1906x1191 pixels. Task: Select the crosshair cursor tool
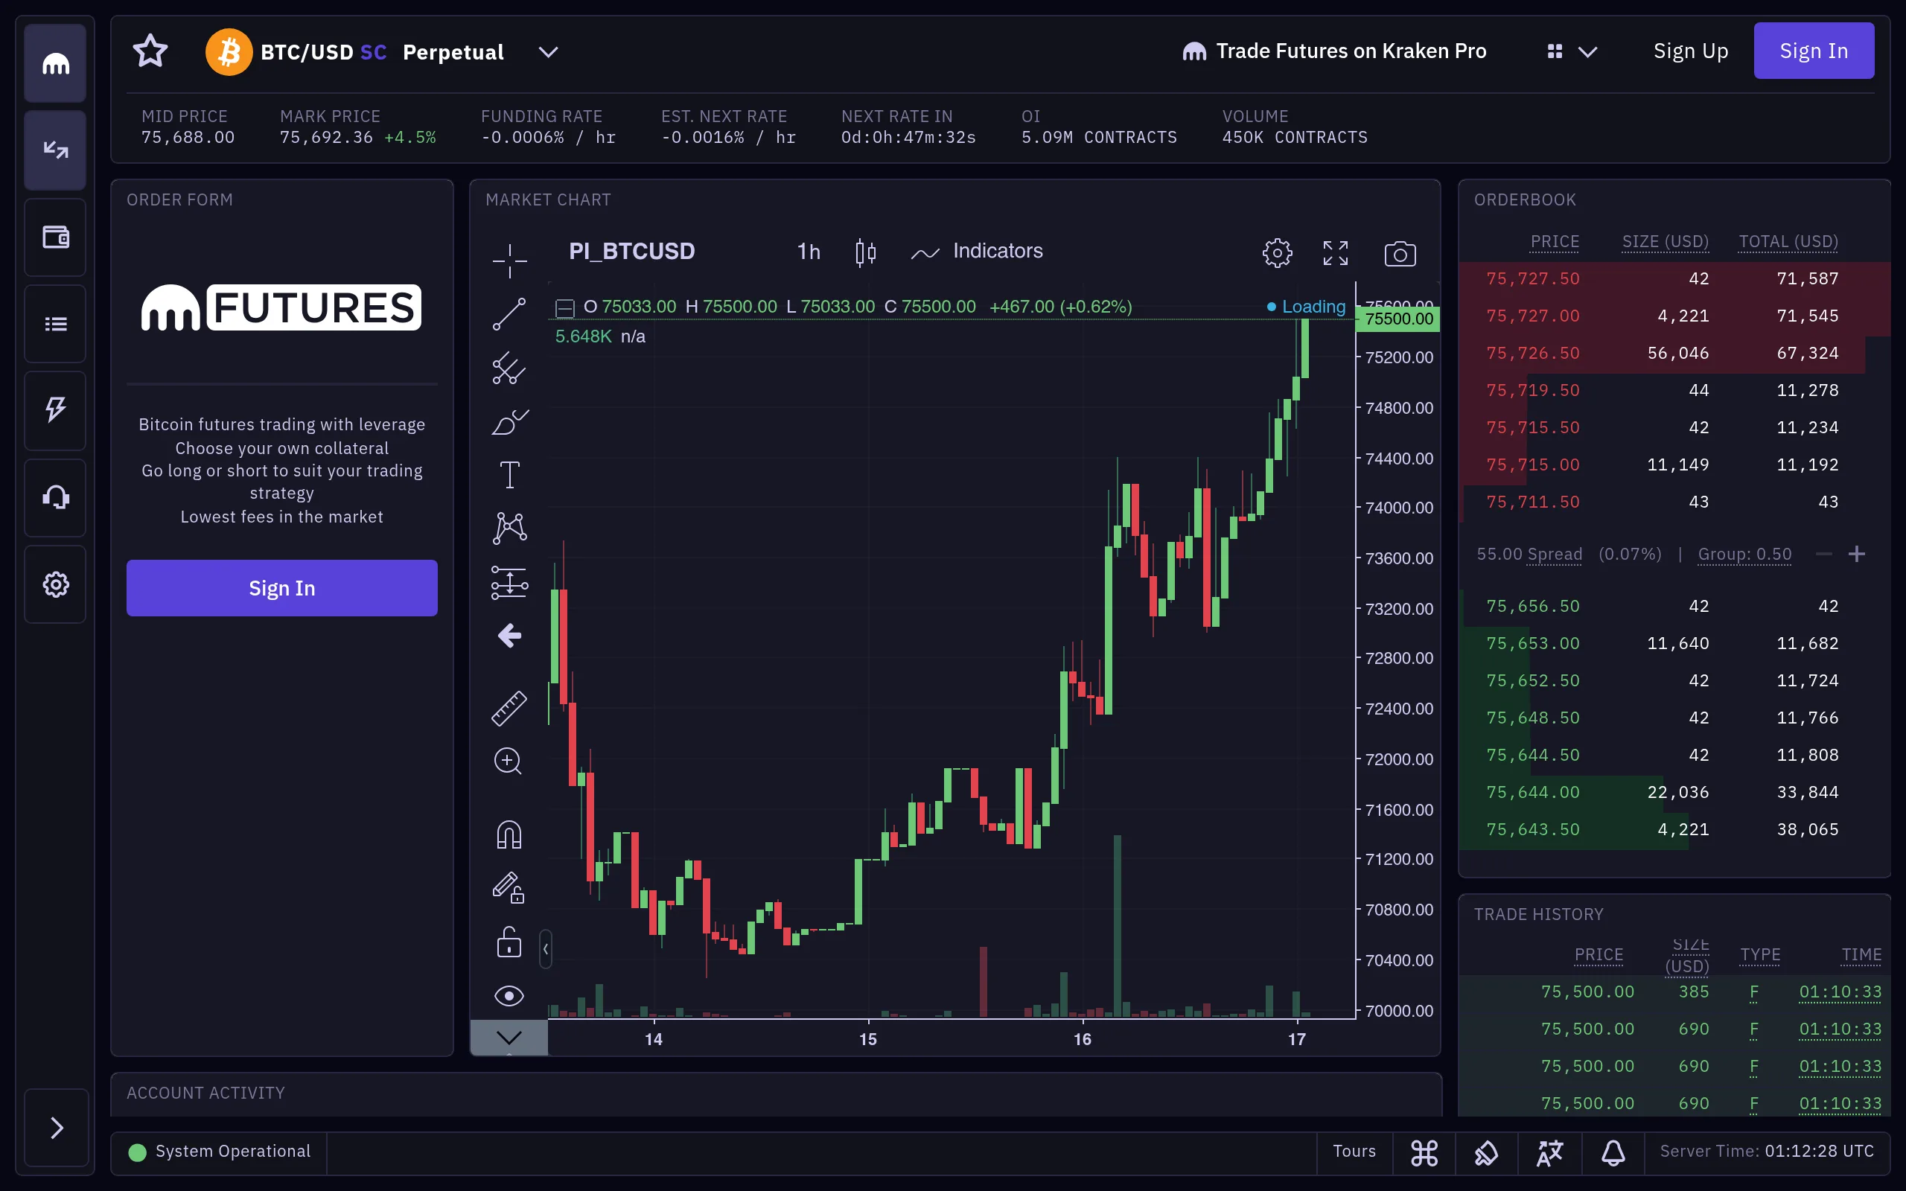[x=510, y=260]
